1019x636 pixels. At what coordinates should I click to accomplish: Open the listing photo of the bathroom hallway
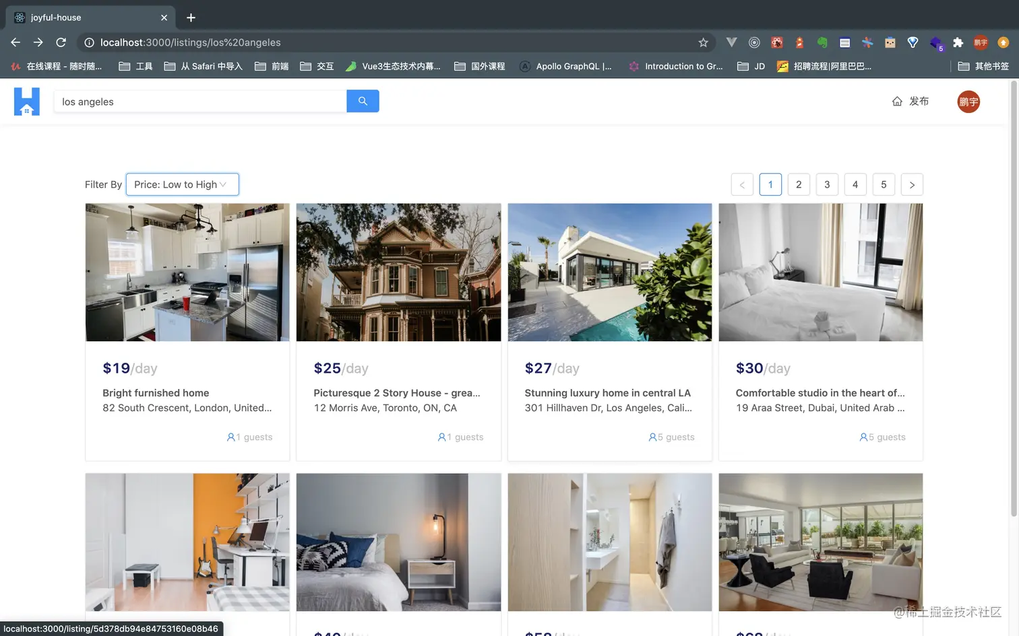click(610, 542)
